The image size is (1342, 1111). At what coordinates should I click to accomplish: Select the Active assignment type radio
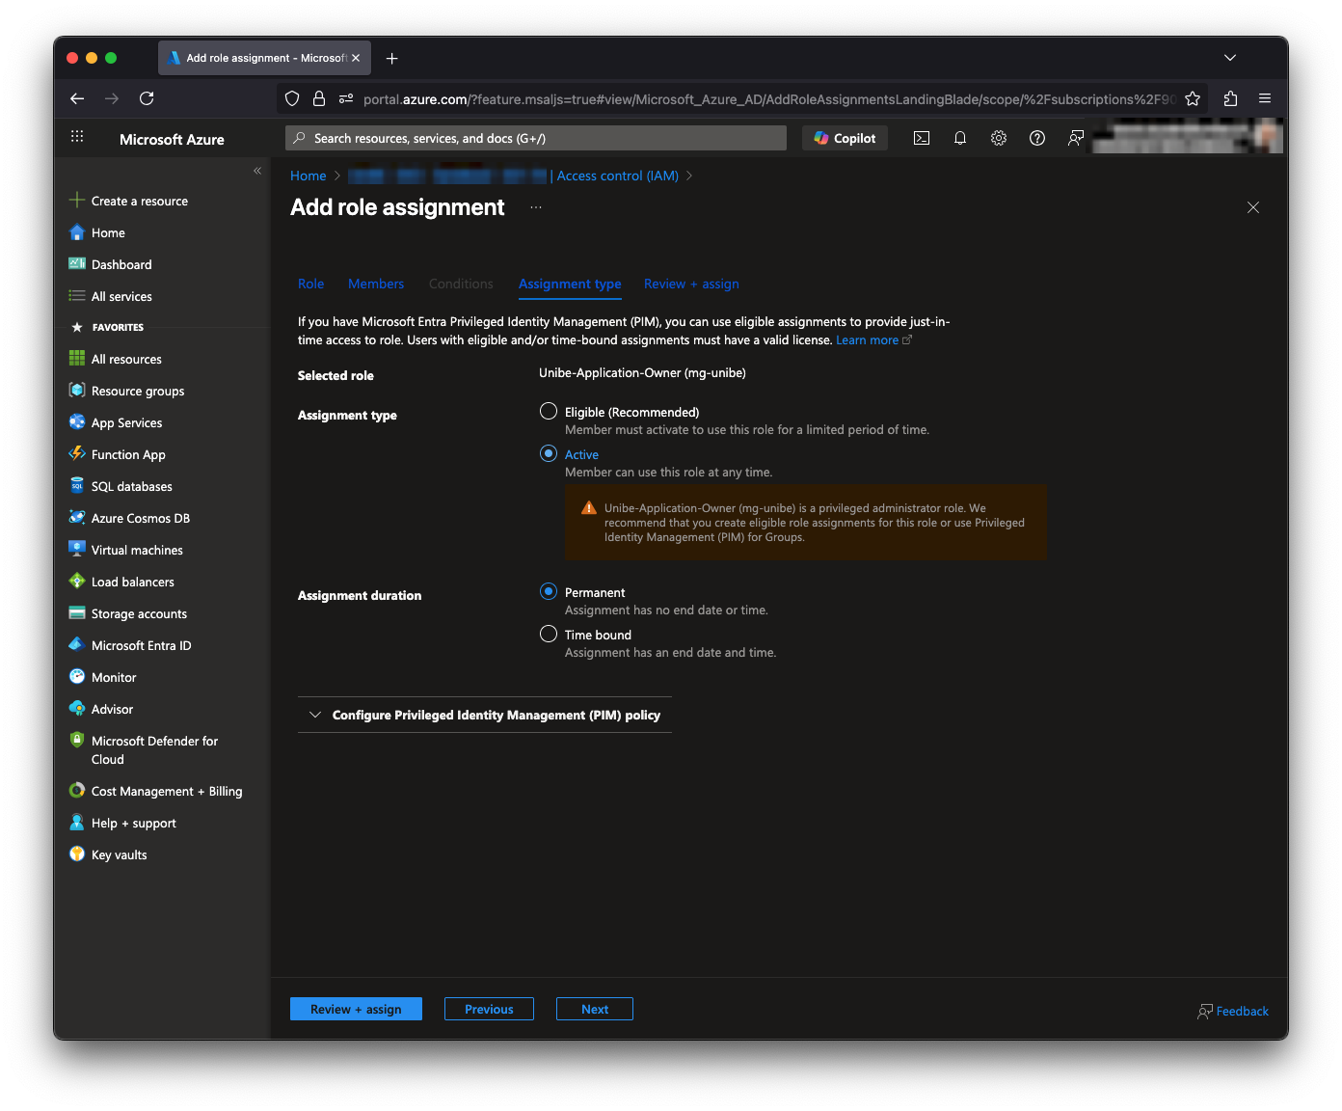click(549, 454)
